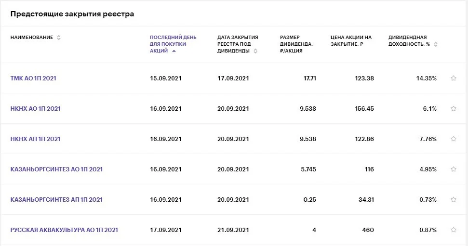Star the НКНХ АО 1П 2021 row
The height and width of the screenshot is (246, 468).
point(454,108)
